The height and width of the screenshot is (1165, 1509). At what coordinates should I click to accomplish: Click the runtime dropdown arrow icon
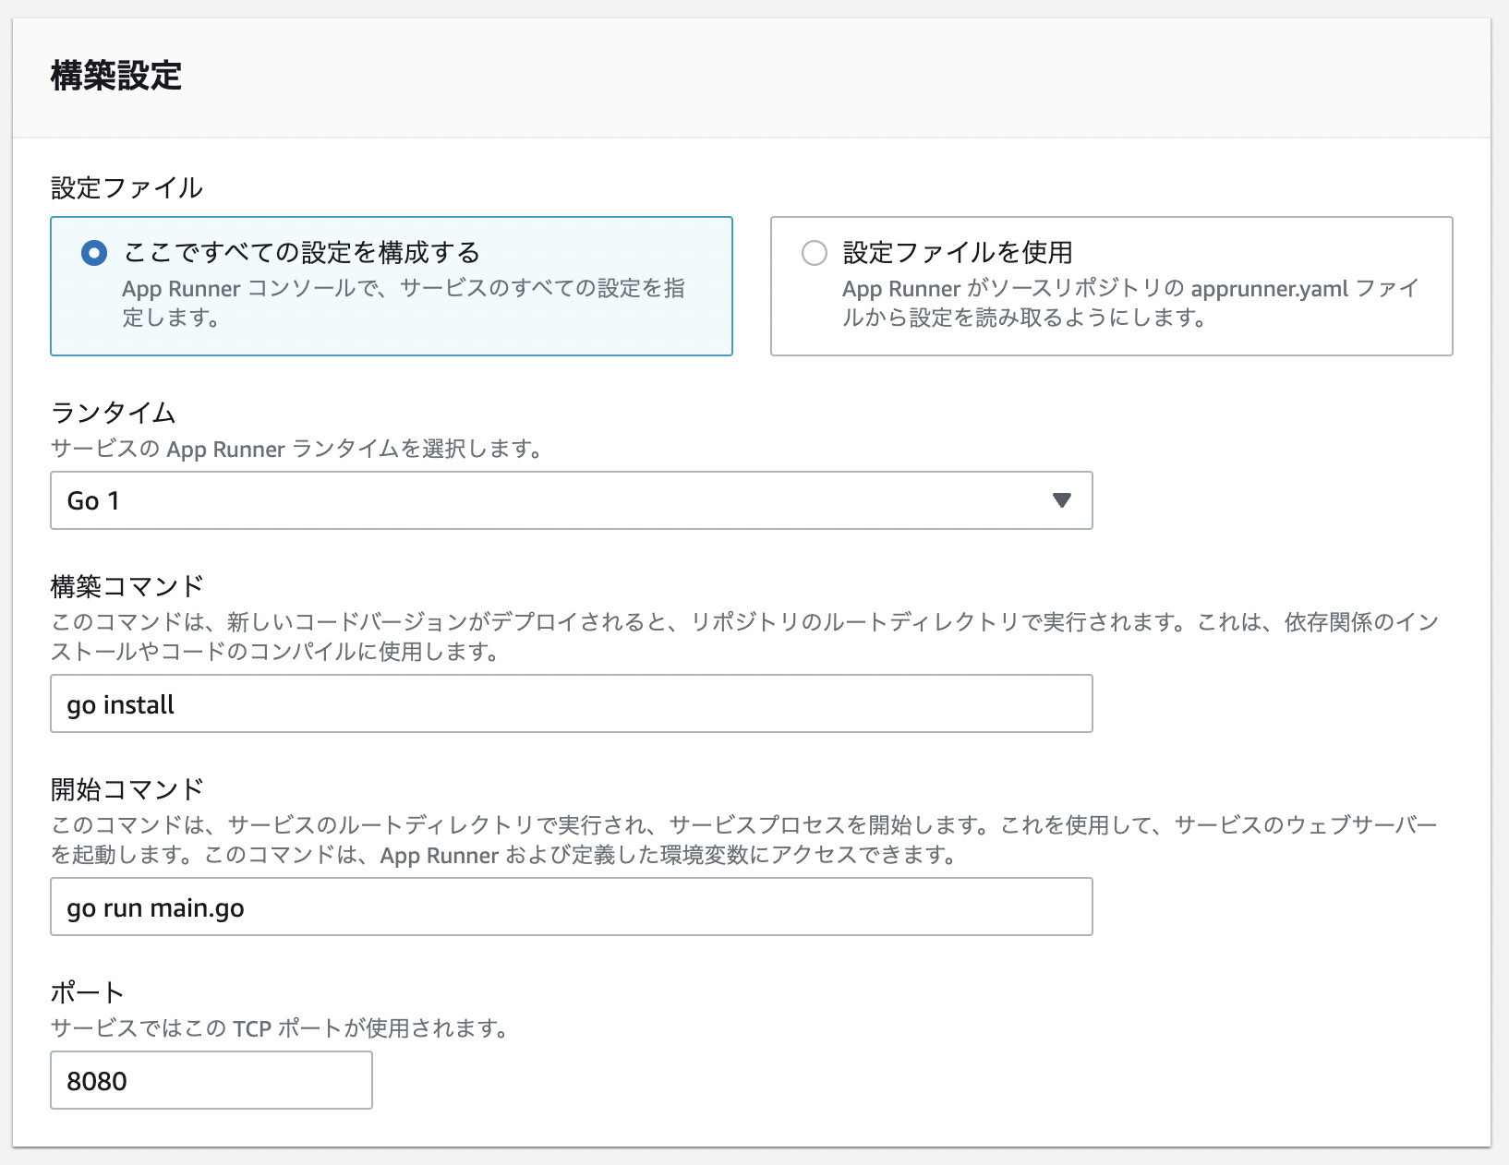(x=1061, y=500)
